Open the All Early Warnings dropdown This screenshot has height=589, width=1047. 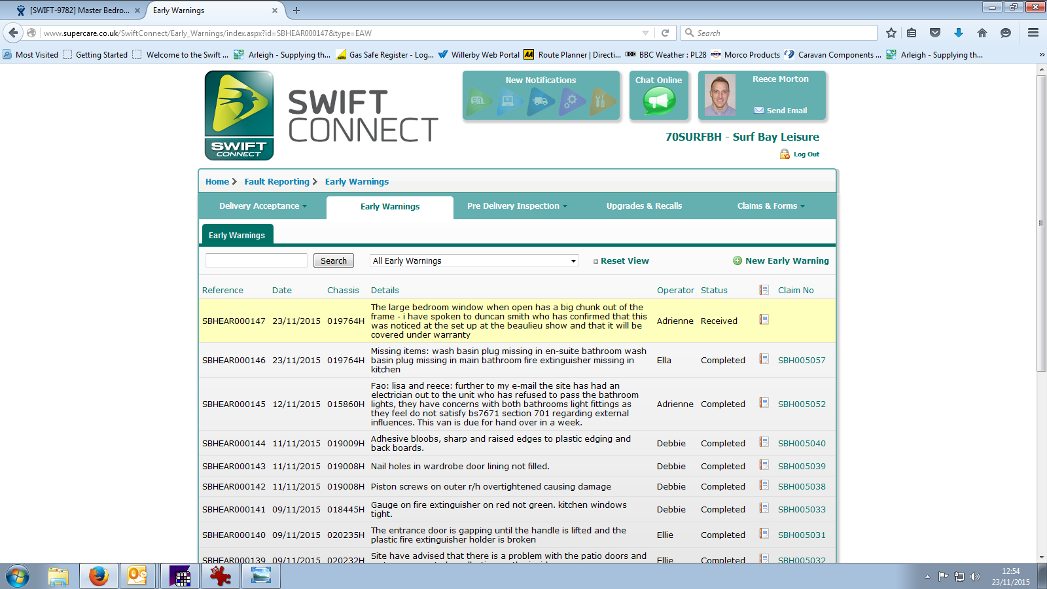pyautogui.click(x=474, y=260)
